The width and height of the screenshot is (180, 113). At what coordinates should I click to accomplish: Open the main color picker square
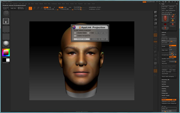coord(6,52)
